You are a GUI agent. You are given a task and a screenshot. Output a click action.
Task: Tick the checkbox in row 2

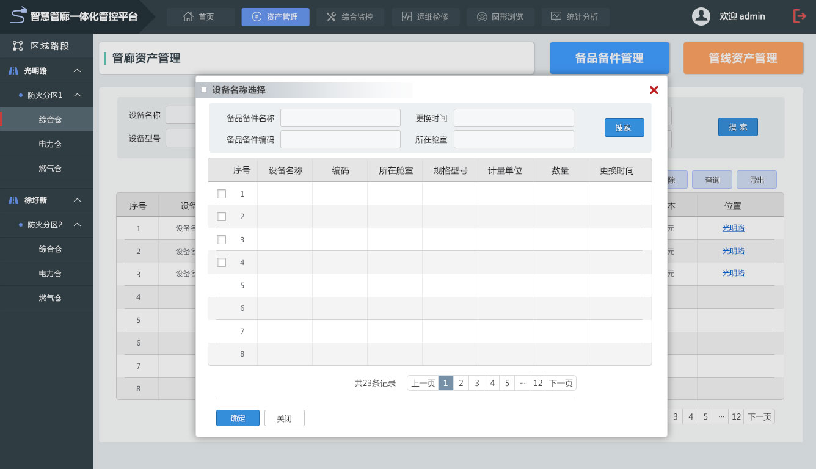222,217
